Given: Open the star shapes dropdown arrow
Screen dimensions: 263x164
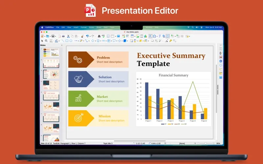Looking at the screenshot, I should click(x=122, y=41).
